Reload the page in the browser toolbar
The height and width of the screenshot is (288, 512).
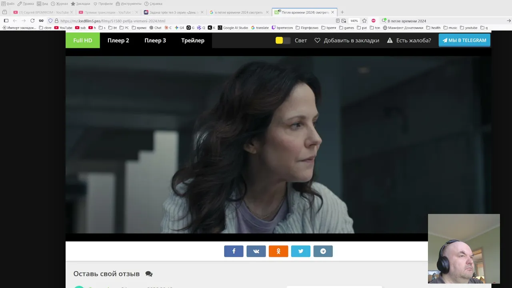32,21
